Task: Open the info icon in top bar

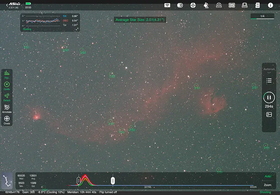Action: point(270,5)
